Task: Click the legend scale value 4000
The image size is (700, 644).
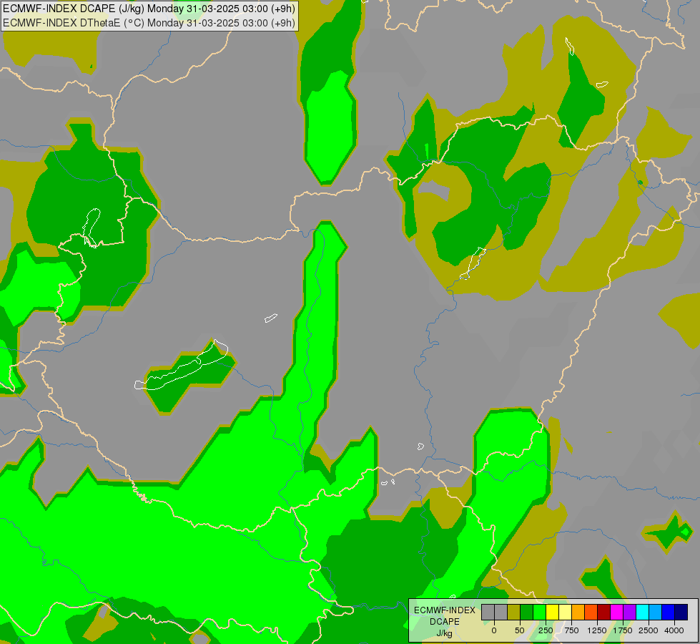Action: (x=674, y=630)
